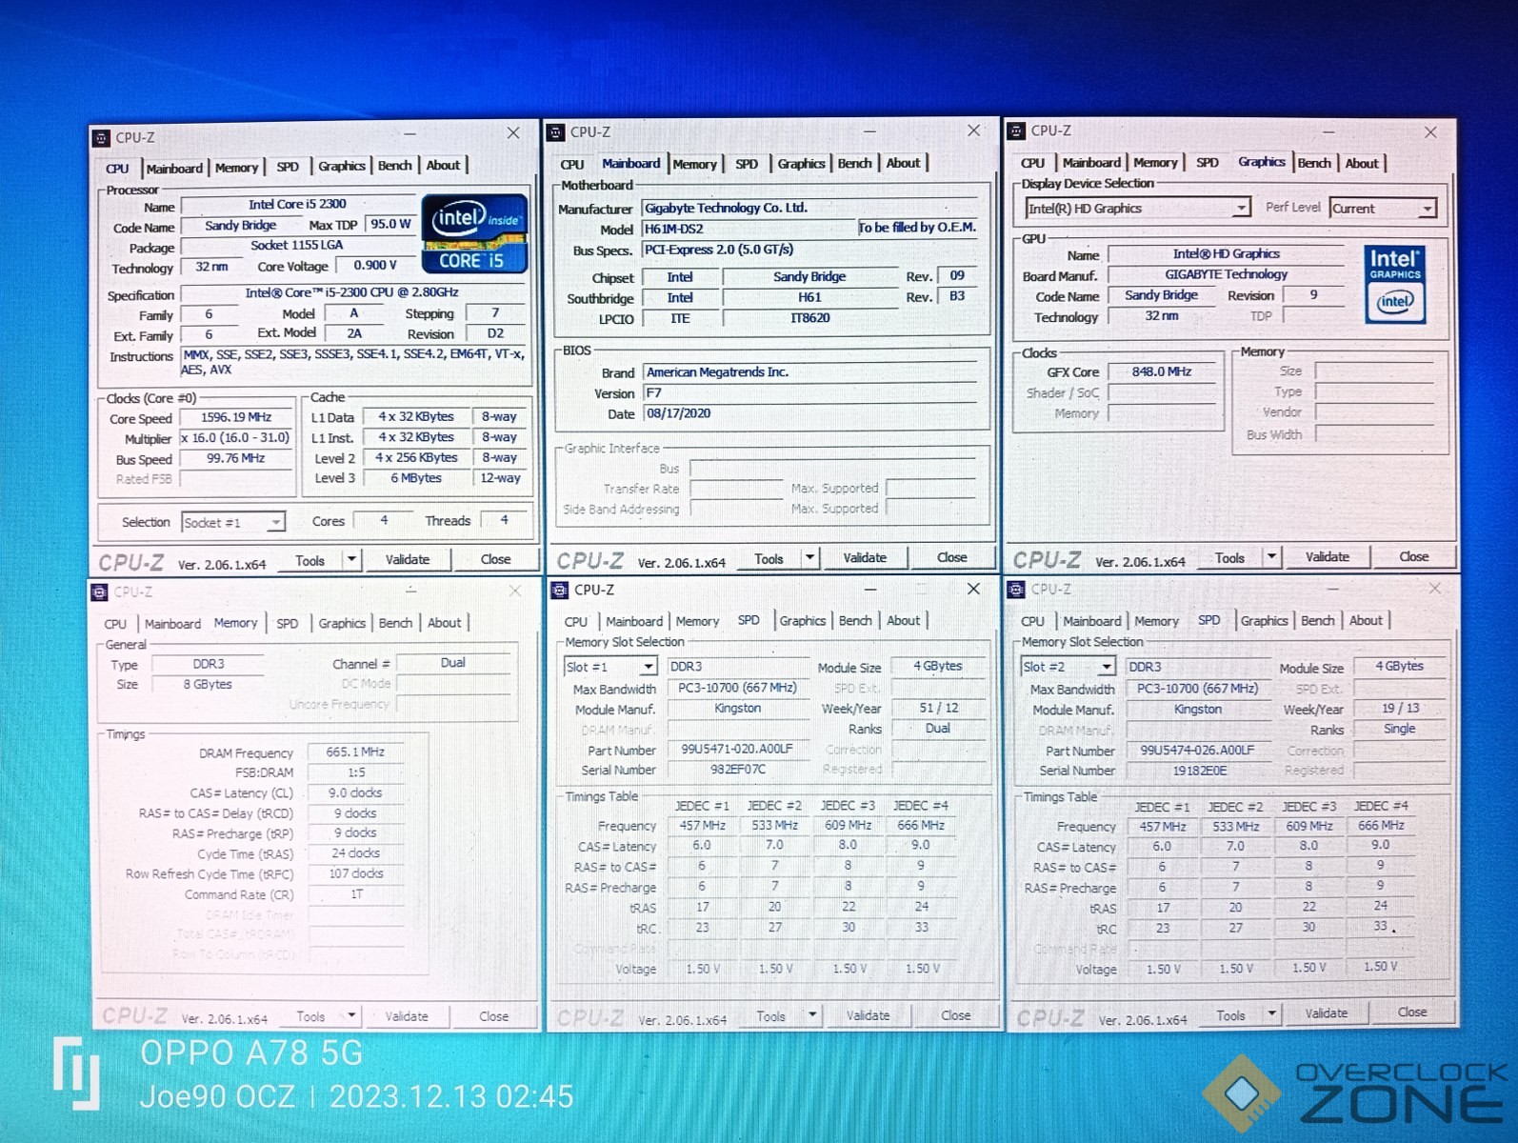The height and width of the screenshot is (1143, 1518).
Task: Click Validate in the Graphics tab window
Action: (x=1328, y=557)
